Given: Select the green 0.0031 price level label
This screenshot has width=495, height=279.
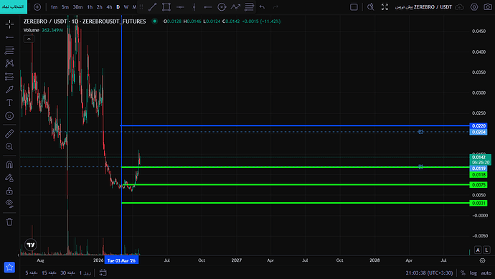Looking at the screenshot, I should point(478,203).
